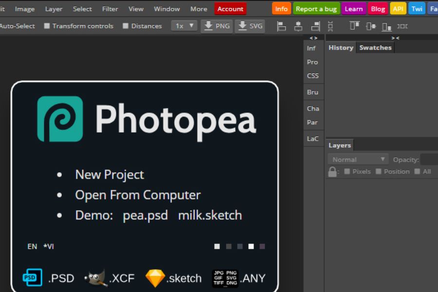
Task: Click the align horizontal centers icon
Action: pos(298,26)
